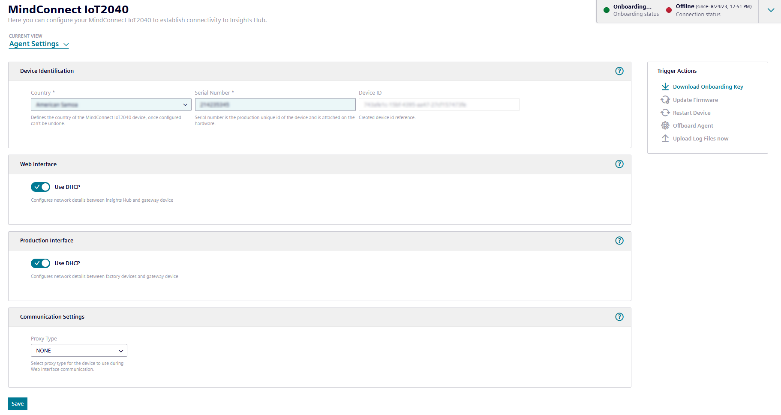Click the Device ID field
Viewport: 781px width, 415px height.
(x=439, y=104)
